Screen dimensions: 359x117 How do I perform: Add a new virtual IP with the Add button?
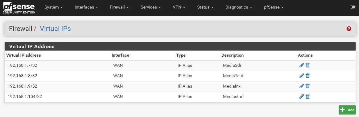[x=347, y=110]
